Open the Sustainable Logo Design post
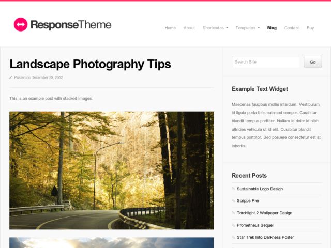 260,189
